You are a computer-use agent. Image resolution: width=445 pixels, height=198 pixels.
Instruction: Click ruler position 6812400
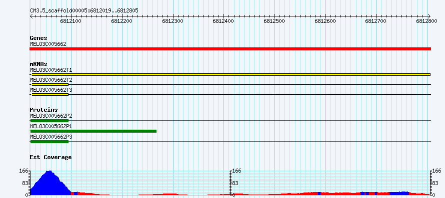click(223, 21)
